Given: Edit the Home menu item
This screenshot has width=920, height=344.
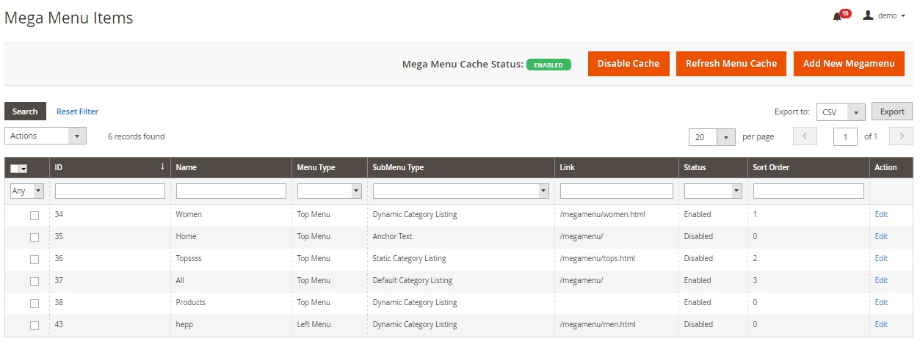Looking at the screenshot, I should (881, 236).
